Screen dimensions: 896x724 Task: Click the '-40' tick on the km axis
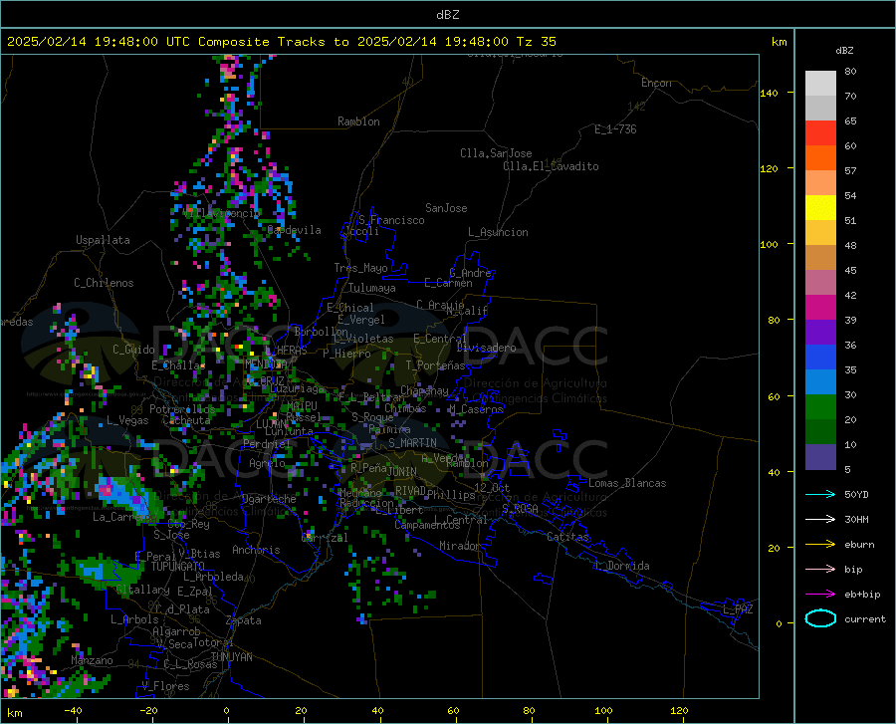(x=73, y=711)
